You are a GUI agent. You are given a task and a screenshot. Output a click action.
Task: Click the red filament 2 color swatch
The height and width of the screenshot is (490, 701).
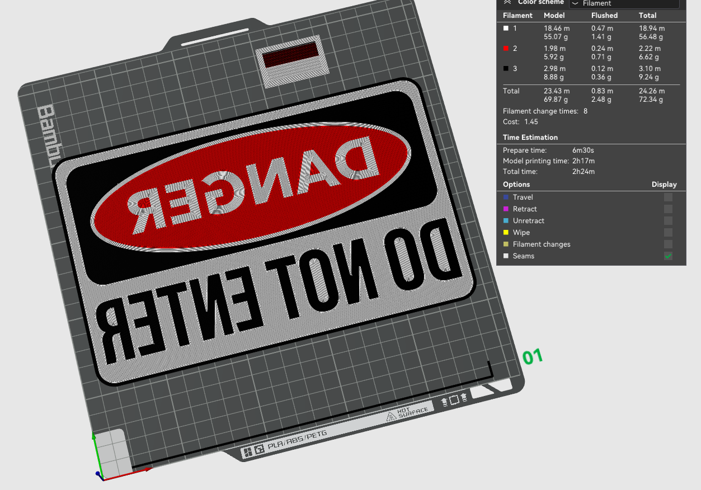point(506,49)
